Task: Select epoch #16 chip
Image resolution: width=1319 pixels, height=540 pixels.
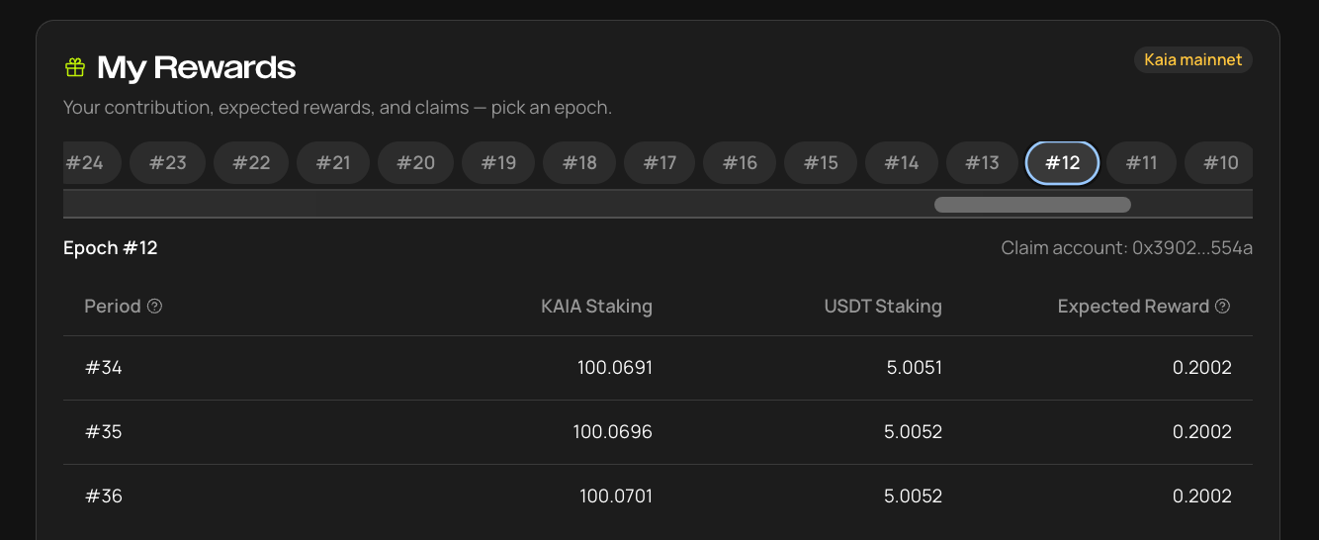Action: (740, 163)
